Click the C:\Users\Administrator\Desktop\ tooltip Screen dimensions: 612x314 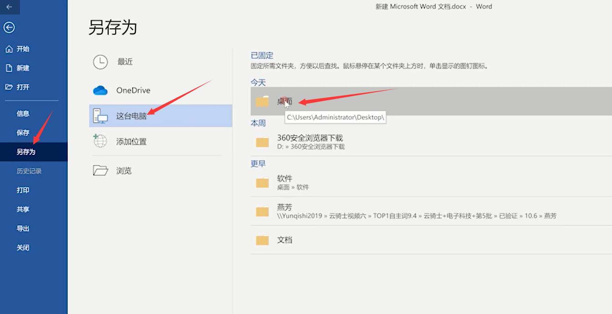(x=335, y=117)
